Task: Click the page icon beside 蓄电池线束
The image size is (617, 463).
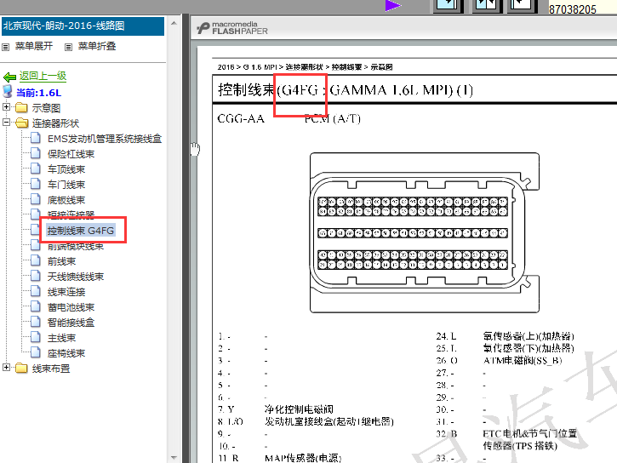Action: (36, 307)
